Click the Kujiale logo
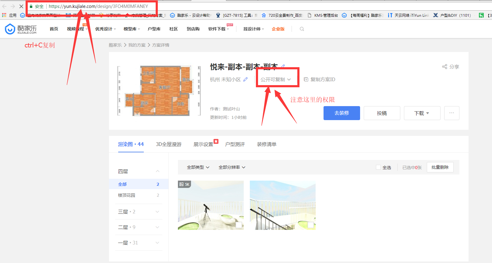This screenshot has height=263, width=492. 21,29
